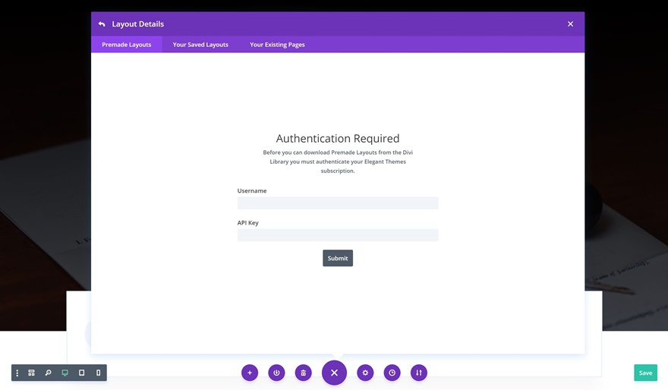The width and height of the screenshot is (668, 390).
Task: Select tablet view icon
Action: (x=81, y=373)
